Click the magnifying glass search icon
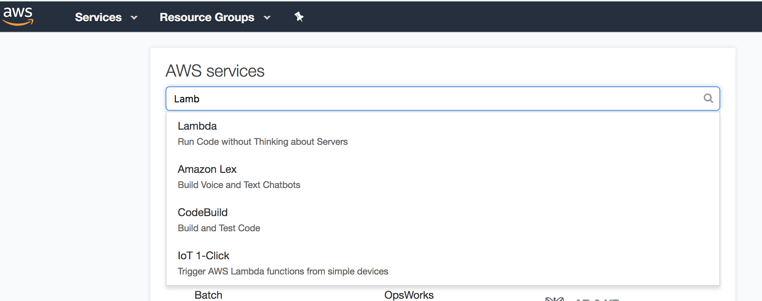This screenshot has width=762, height=301. coord(708,98)
